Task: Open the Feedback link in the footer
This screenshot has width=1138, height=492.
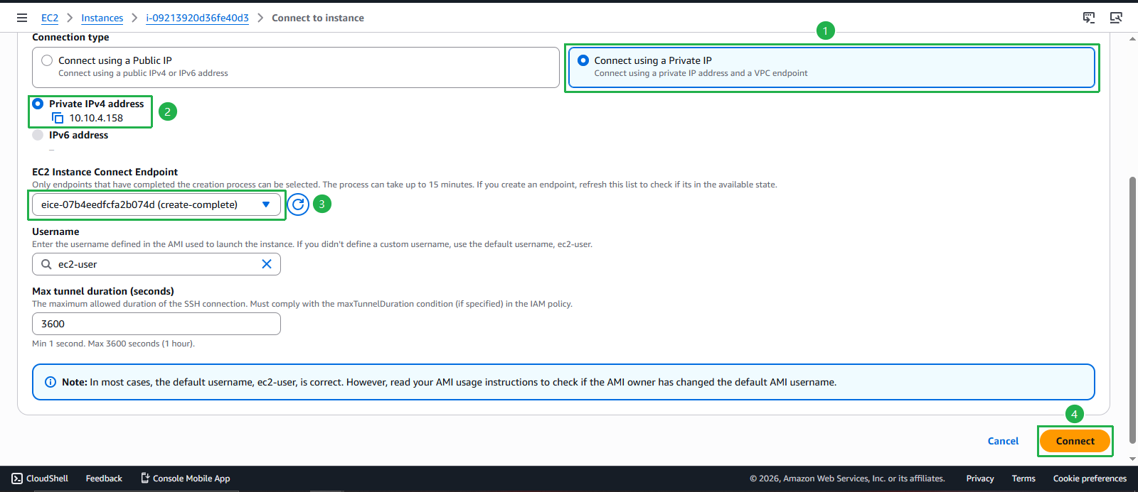Action: [x=104, y=479]
